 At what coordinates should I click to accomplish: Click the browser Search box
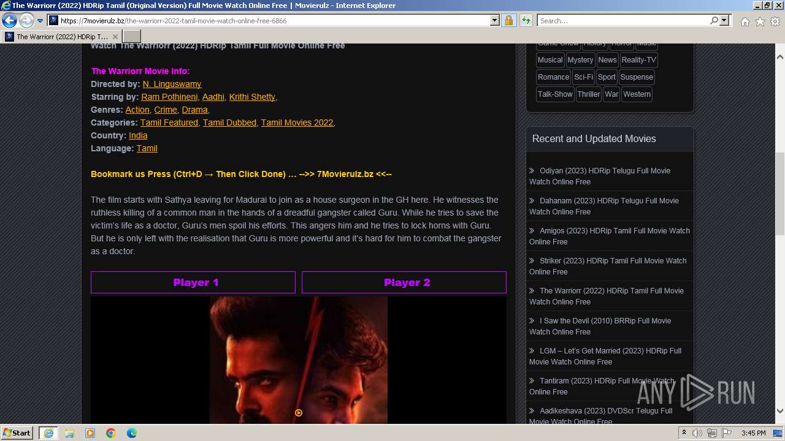click(623, 20)
